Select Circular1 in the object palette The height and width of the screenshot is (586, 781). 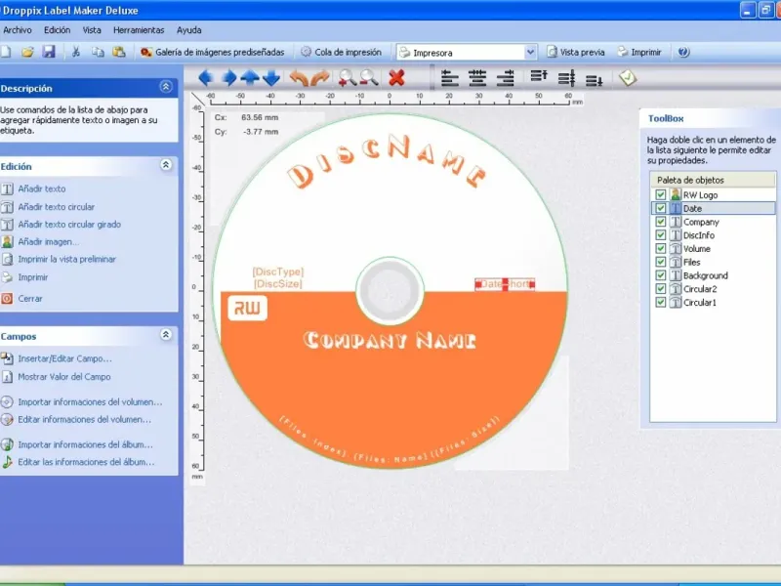[x=699, y=303]
